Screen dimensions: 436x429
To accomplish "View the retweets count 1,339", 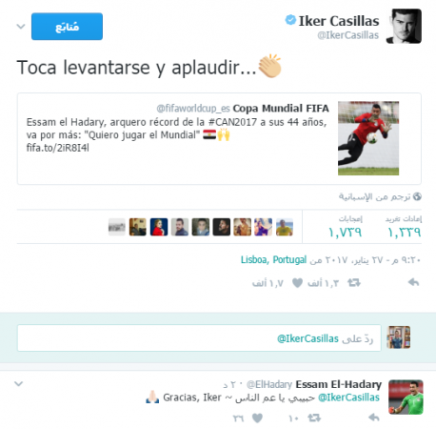I will (x=405, y=233).
